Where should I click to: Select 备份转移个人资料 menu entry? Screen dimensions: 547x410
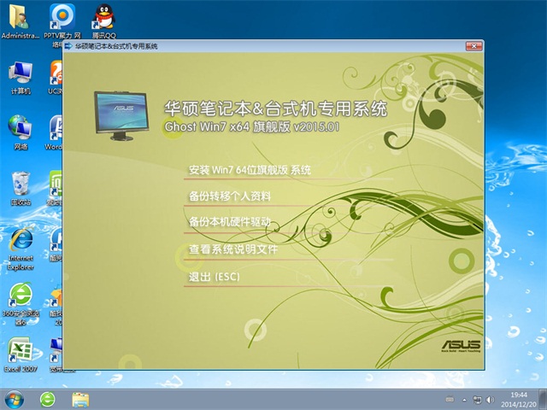229,196
